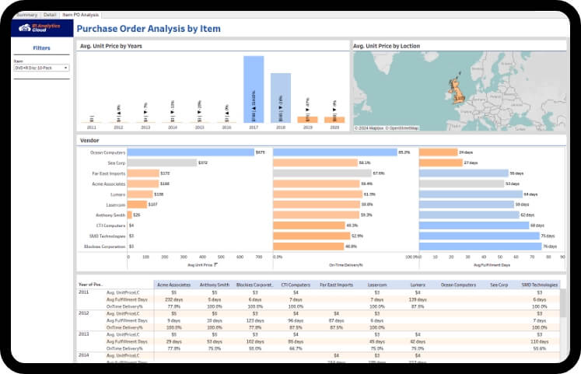Select the Item PO Analysis tab

pos(80,15)
